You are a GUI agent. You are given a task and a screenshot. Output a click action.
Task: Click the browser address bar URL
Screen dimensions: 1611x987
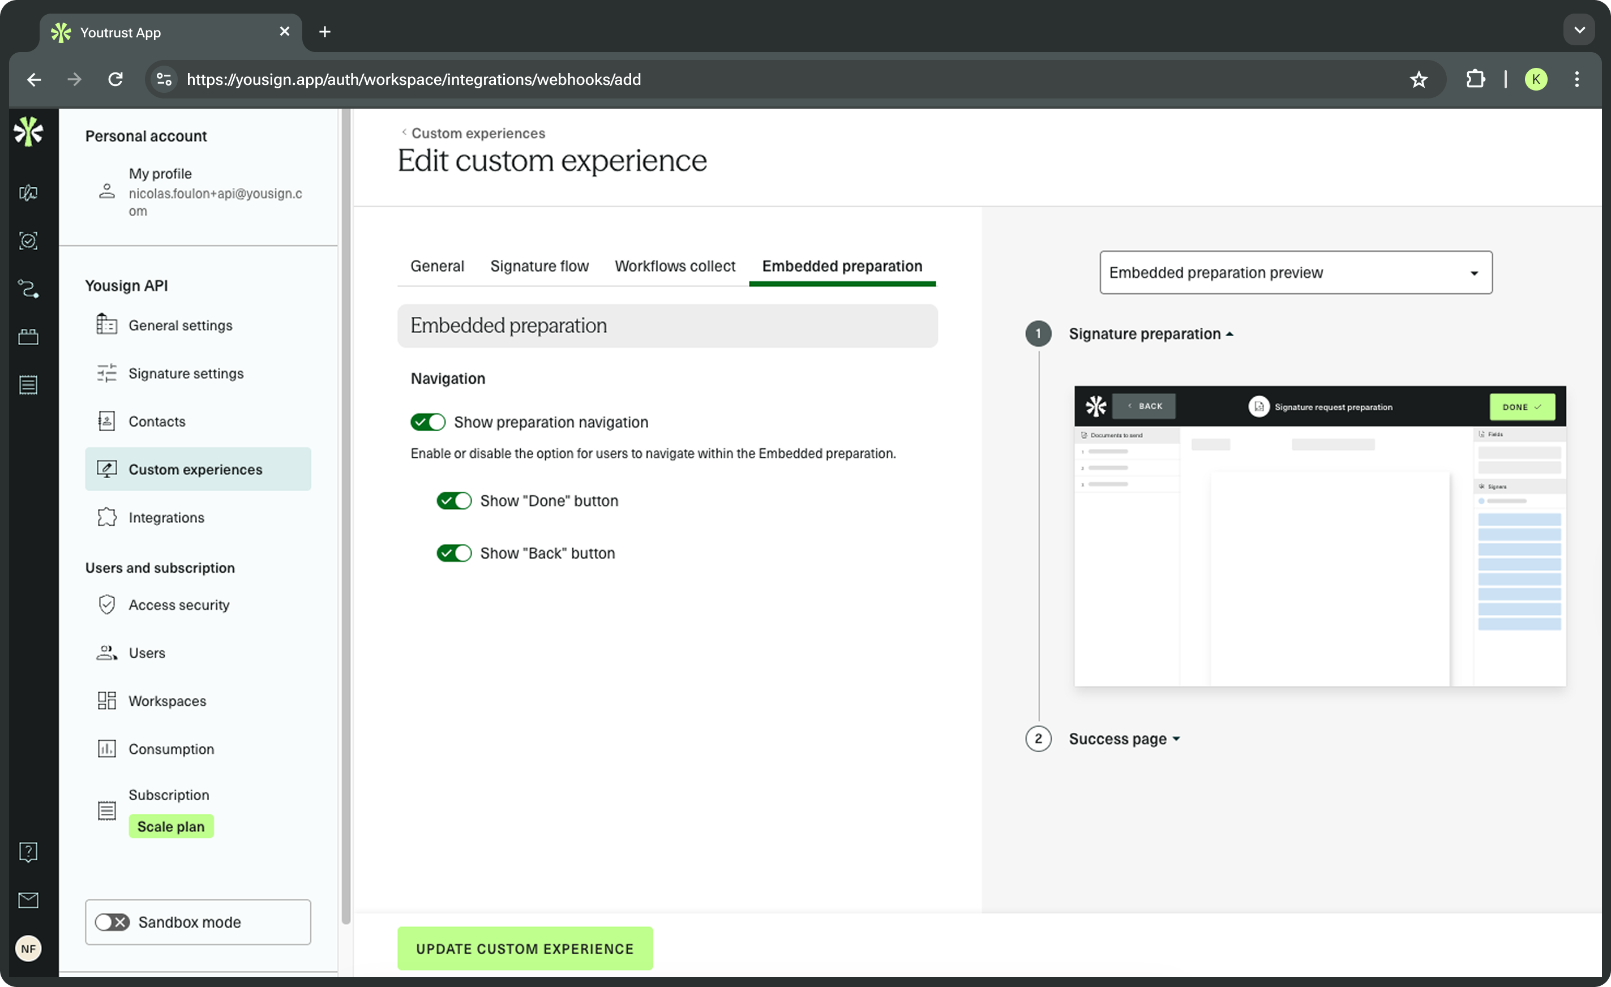tap(413, 79)
